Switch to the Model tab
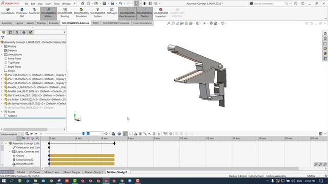 (x=21, y=172)
